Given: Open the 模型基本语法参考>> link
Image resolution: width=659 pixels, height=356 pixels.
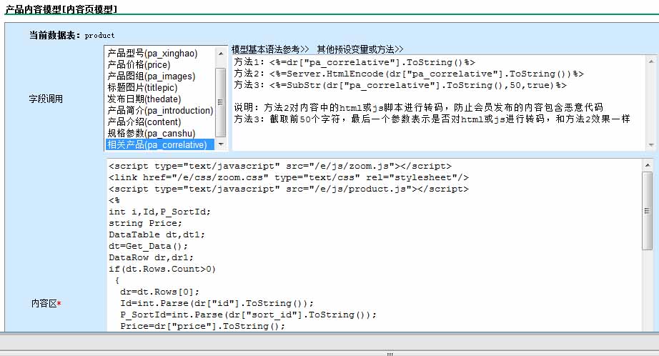Looking at the screenshot, I should [270, 49].
